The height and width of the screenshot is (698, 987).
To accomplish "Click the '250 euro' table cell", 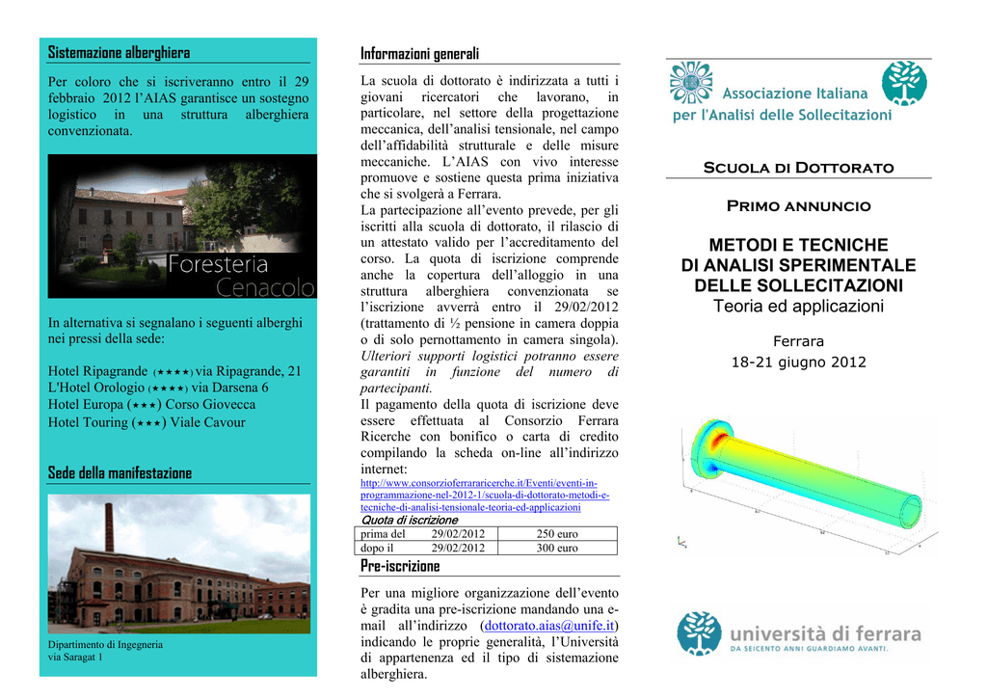I will [x=557, y=534].
